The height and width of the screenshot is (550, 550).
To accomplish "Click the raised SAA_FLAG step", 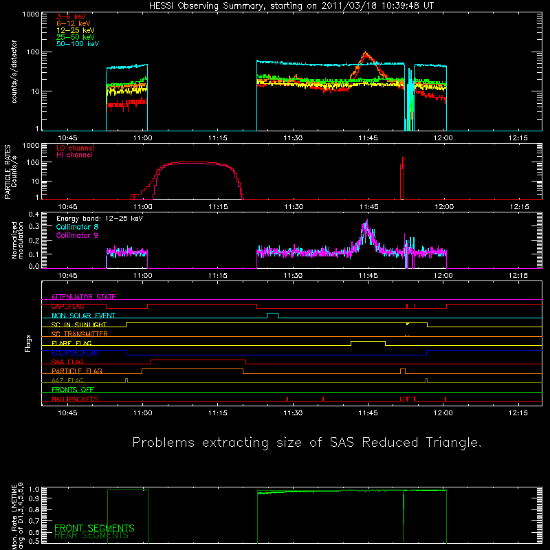I will 198,360.
